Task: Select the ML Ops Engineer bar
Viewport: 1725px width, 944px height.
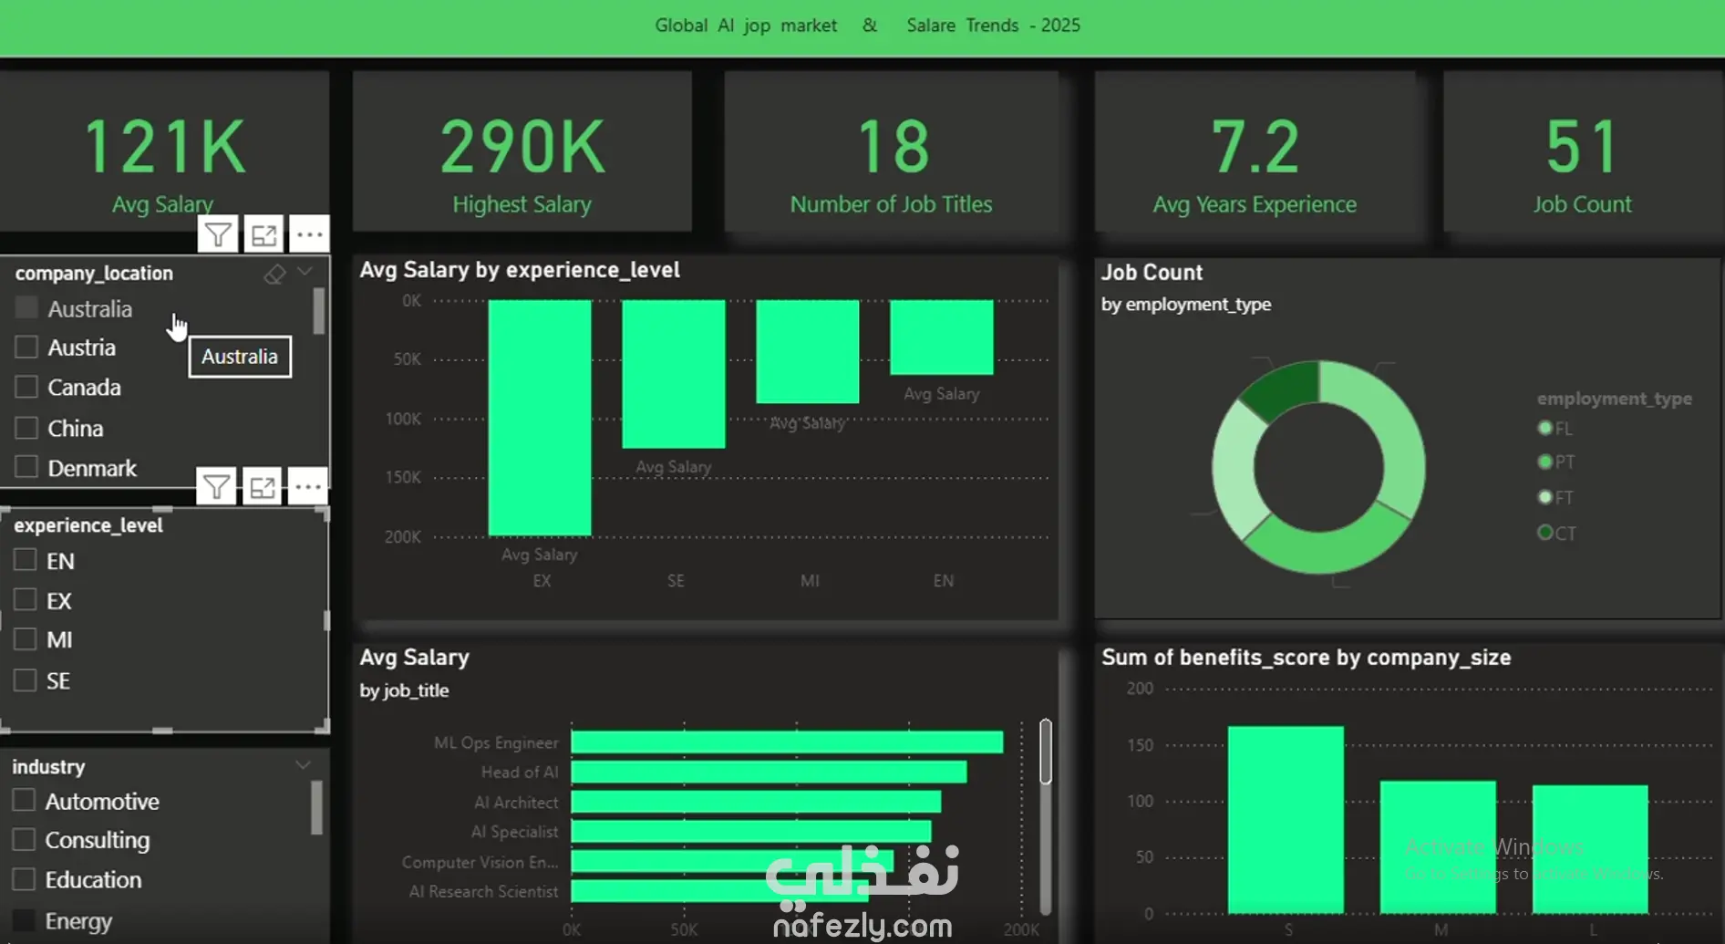Action: click(787, 742)
